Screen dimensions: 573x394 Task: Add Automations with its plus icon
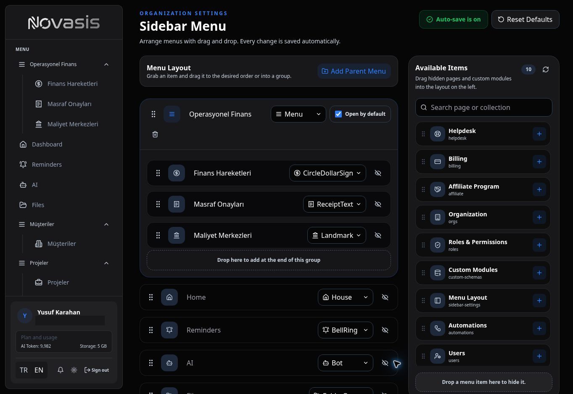pos(539,328)
